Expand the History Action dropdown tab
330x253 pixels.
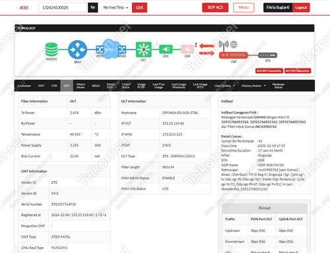[x=253, y=86]
